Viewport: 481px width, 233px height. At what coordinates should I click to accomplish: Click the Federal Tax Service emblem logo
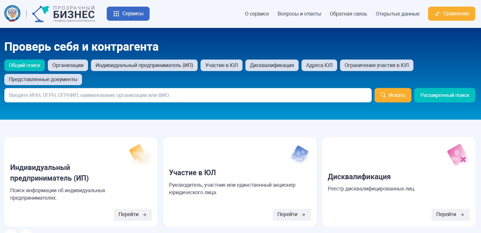pyautogui.click(x=12, y=14)
